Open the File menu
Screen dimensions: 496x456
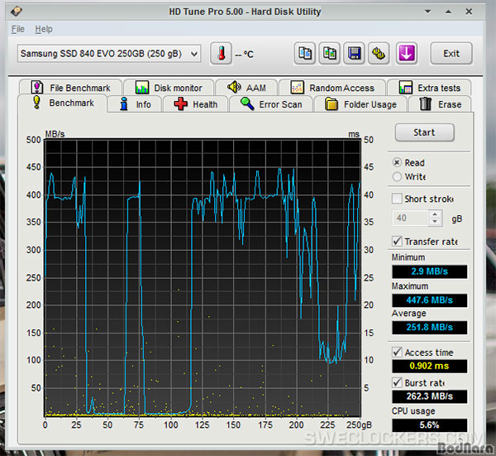pyautogui.click(x=18, y=29)
